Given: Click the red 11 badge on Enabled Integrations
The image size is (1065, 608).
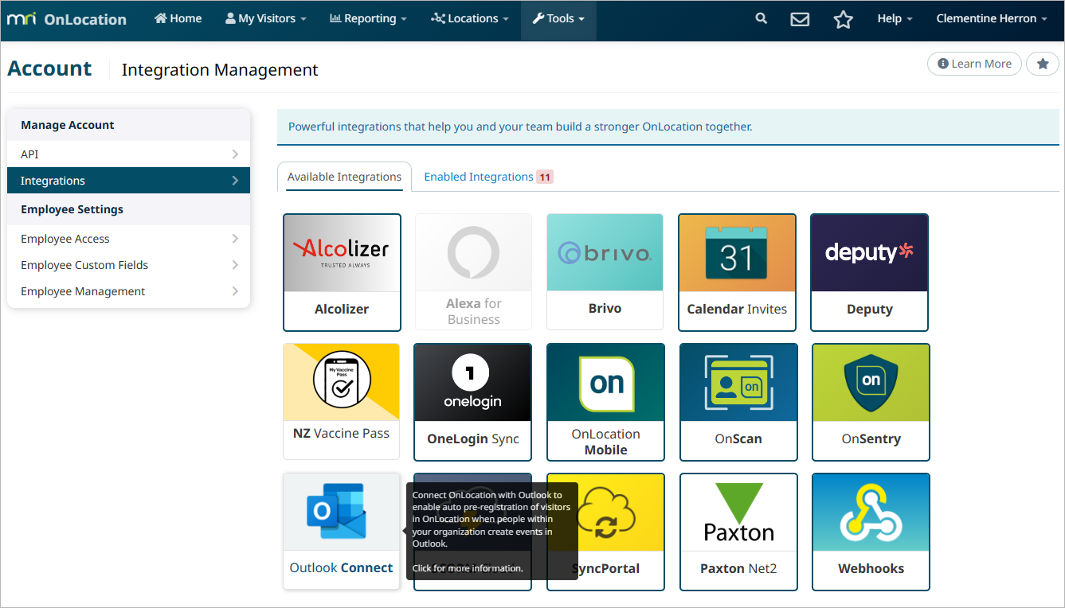Looking at the screenshot, I should click(545, 177).
